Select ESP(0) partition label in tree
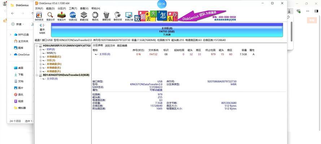This screenshot has height=144, width=321. pyautogui.click(x=51, y=49)
